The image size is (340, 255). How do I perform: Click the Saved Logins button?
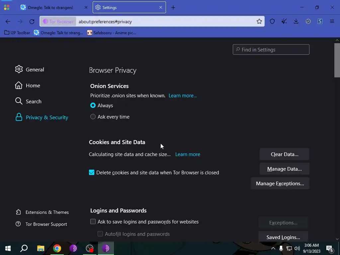pyautogui.click(x=283, y=237)
